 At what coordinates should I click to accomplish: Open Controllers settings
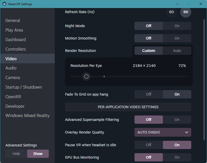27,49
